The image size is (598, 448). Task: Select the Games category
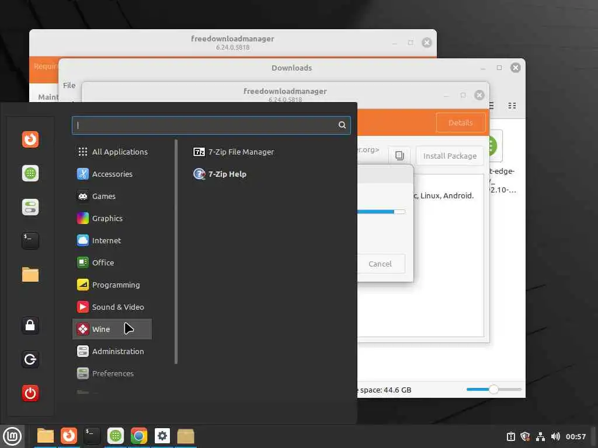pyautogui.click(x=112, y=196)
